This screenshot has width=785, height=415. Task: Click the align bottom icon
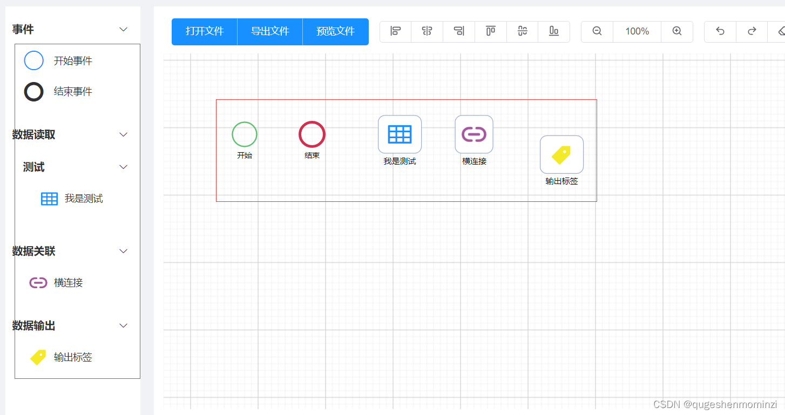(554, 31)
